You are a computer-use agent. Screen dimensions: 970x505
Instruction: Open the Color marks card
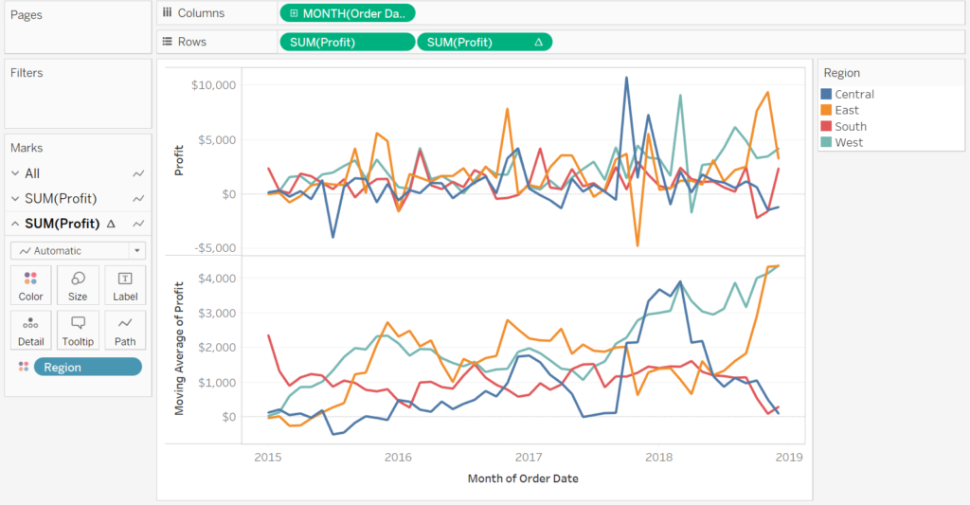31,284
